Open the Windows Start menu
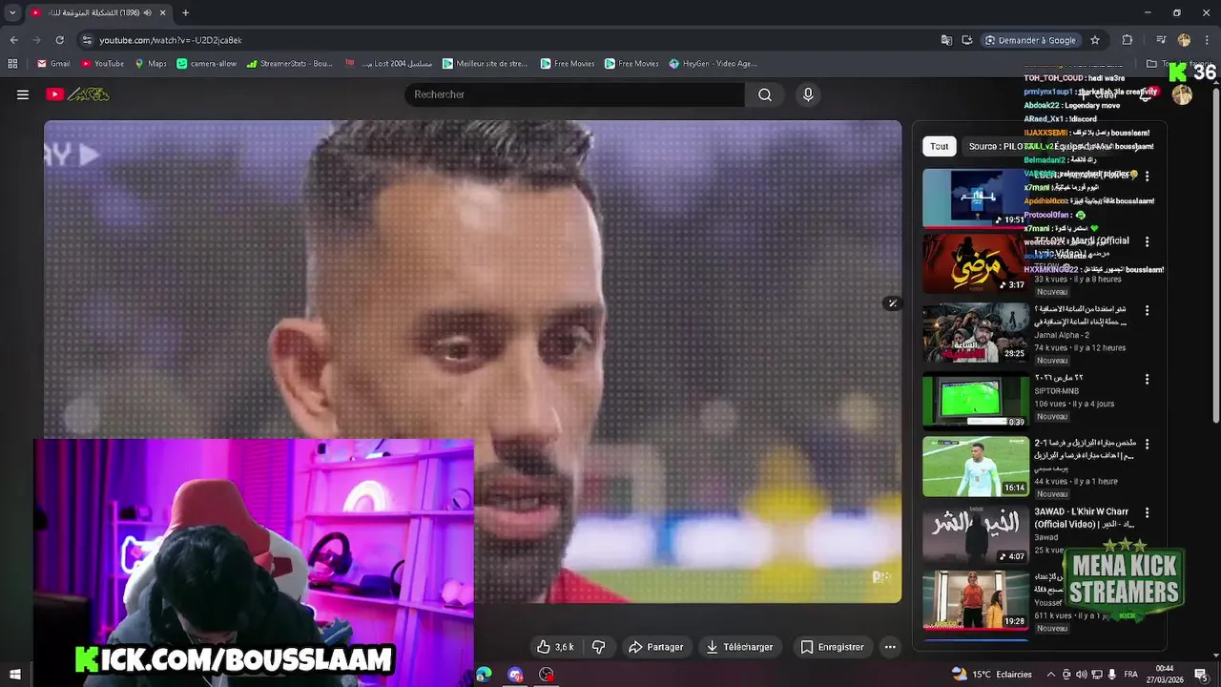1221x687 pixels. pos(14,675)
